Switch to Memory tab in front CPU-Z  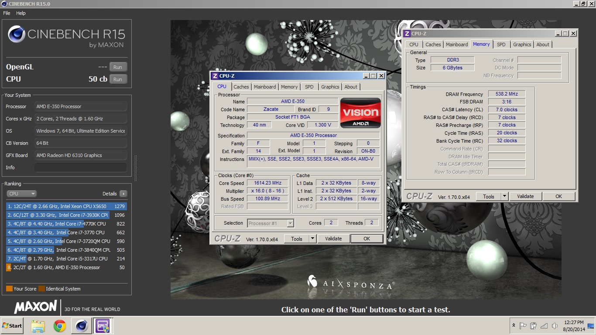pos(289,87)
